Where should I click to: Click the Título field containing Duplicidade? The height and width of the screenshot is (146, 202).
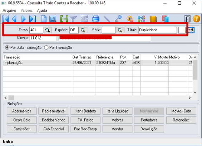[158, 30]
